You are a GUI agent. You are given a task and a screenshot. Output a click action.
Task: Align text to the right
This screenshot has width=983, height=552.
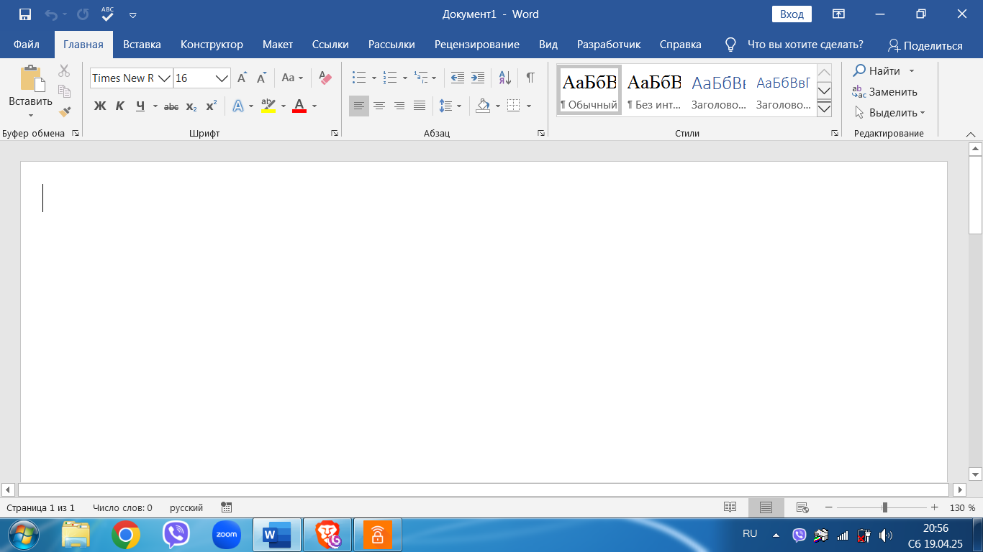(399, 106)
